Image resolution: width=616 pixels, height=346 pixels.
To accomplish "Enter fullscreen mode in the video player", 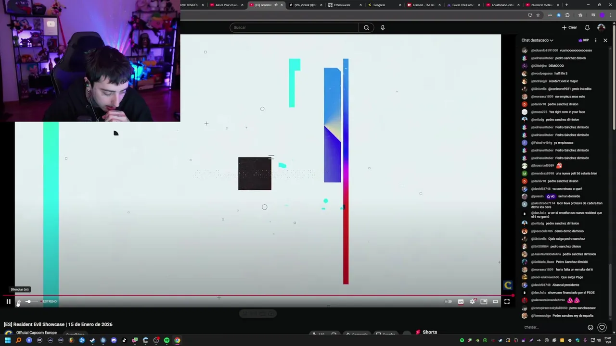I will [x=507, y=301].
